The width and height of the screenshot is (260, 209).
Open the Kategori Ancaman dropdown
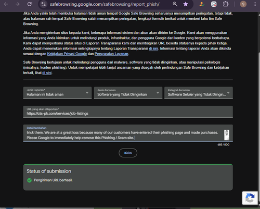[199, 93]
